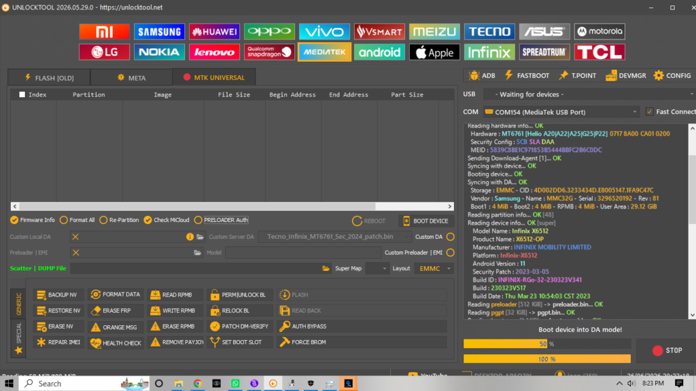Open the Vsmart brand tile
Screen dimensions: 696x391
coord(379,31)
